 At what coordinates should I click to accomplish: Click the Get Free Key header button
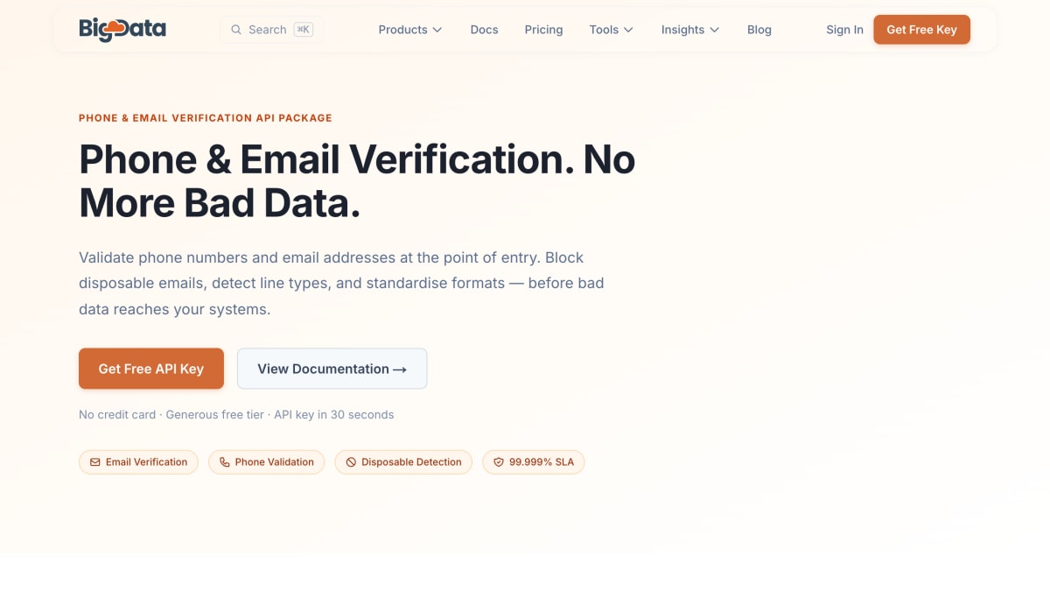921,30
